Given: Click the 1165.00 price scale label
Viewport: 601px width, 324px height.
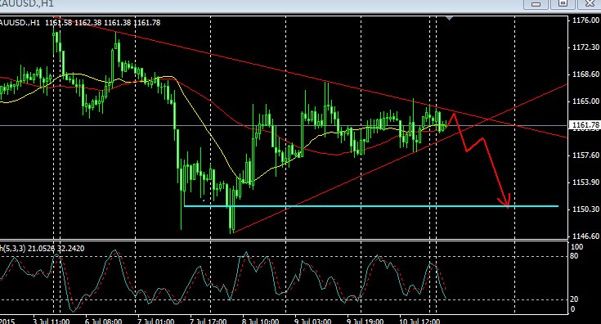Looking at the screenshot, I should (585, 101).
